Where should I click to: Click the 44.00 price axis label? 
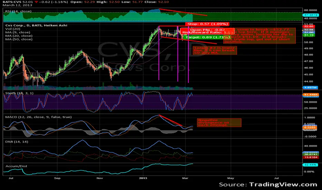(309, 81)
